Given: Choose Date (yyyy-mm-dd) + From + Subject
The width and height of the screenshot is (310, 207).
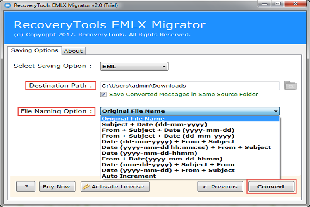Looking at the screenshot, I should (x=190, y=170).
